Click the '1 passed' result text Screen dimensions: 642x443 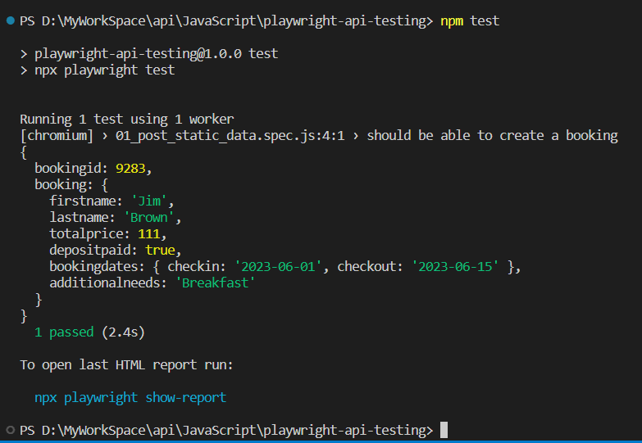click(64, 332)
